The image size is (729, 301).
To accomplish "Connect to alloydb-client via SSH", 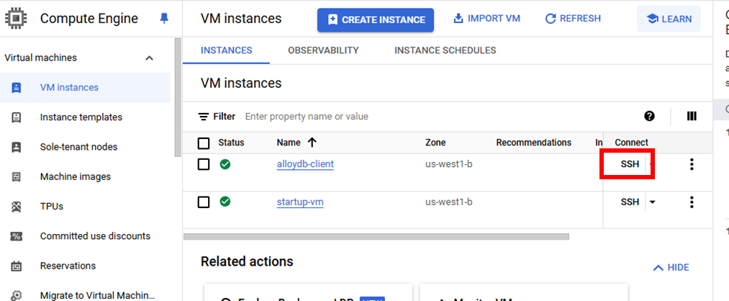I will 630,164.
